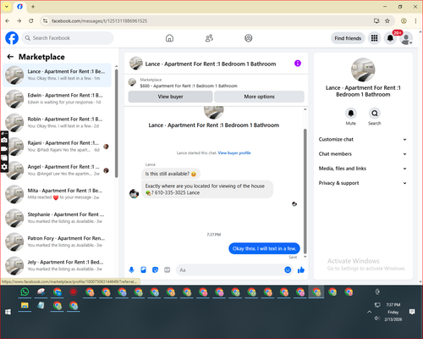The height and width of the screenshot is (339, 423).
Task: Open the Angel conversation
Action: click(57, 170)
